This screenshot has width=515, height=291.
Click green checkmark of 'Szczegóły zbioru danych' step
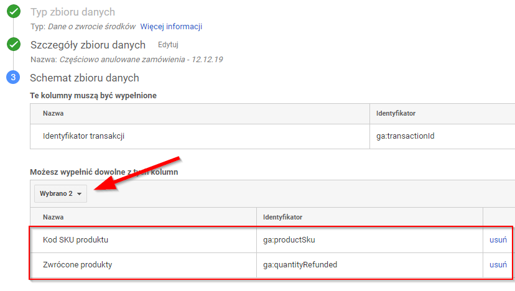(x=14, y=44)
